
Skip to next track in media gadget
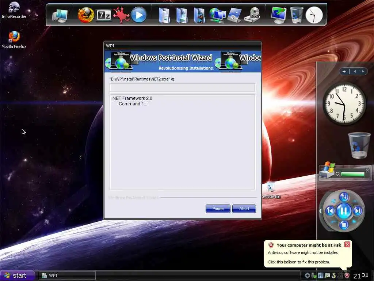coord(358,211)
